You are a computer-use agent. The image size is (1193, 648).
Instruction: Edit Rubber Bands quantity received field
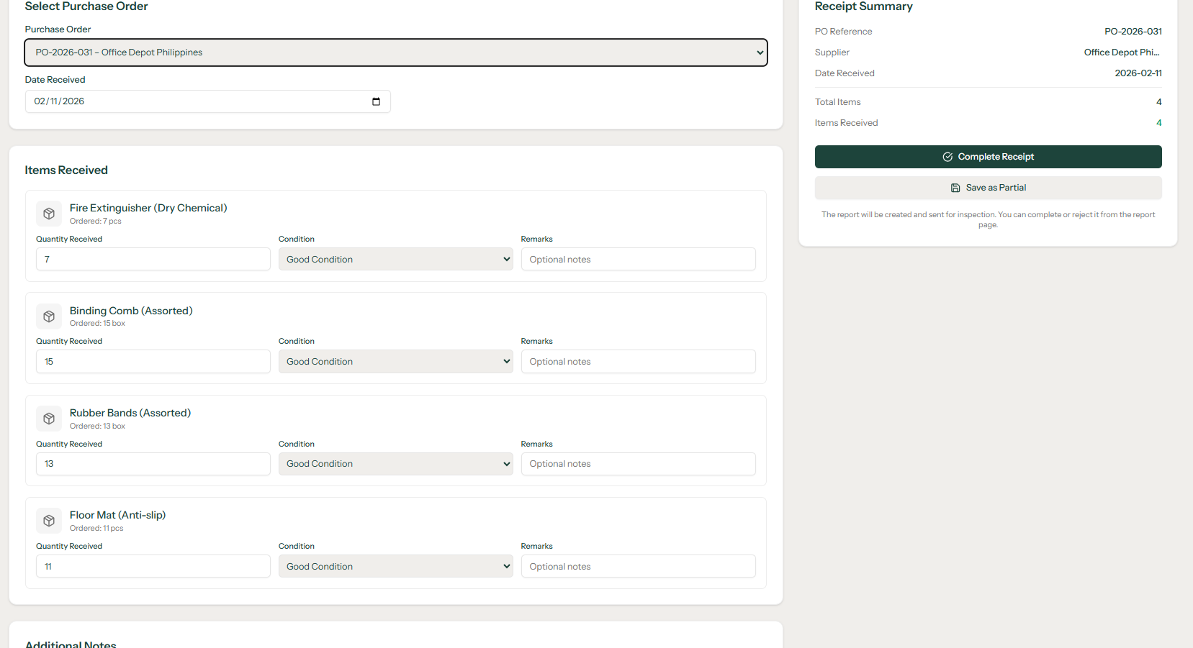153,464
